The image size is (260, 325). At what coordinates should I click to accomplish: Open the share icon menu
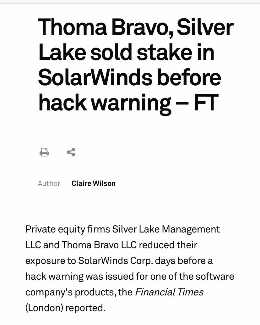point(71,152)
